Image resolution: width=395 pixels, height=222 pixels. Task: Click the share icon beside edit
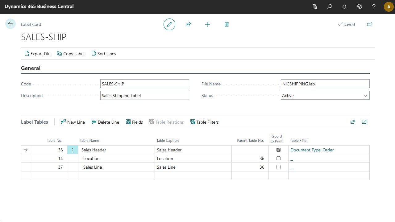[188, 24]
